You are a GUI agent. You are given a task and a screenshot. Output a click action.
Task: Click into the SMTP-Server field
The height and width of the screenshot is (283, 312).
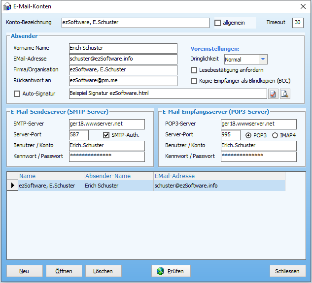pos(107,124)
